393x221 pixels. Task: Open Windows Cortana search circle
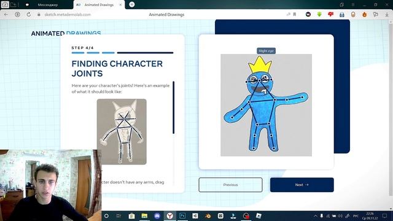pyautogui.click(x=106, y=215)
